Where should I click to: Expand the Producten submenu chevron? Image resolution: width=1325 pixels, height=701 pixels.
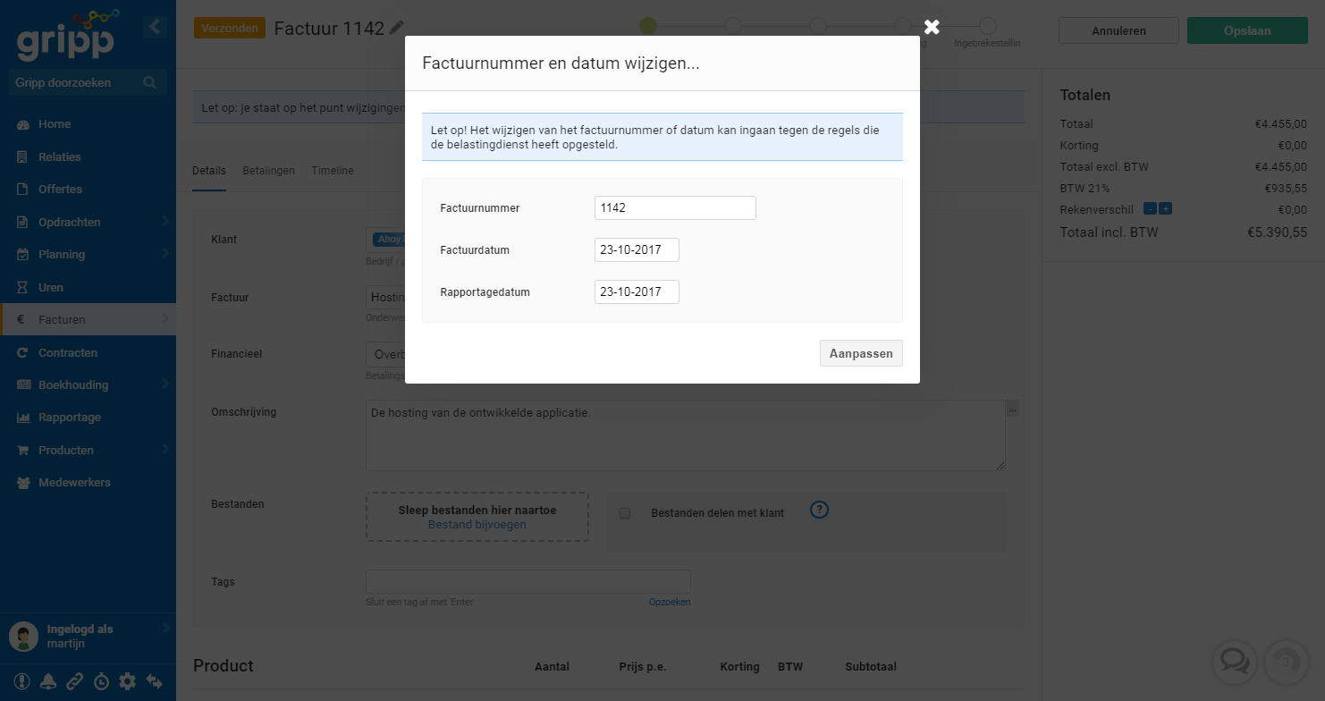(165, 450)
